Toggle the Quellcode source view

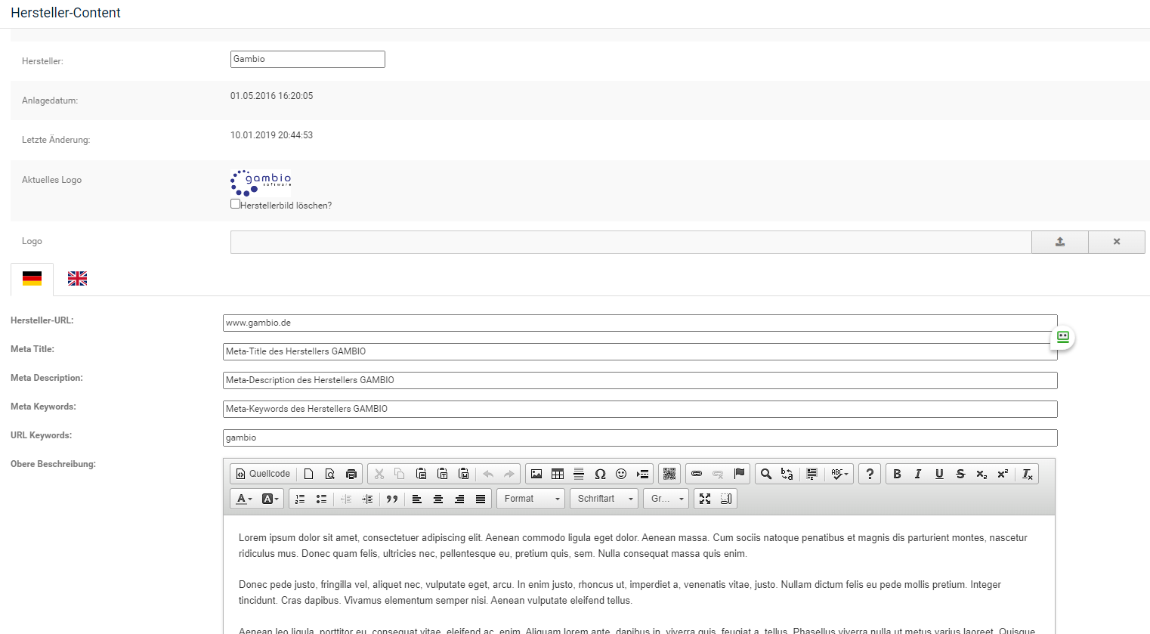tap(263, 474)
